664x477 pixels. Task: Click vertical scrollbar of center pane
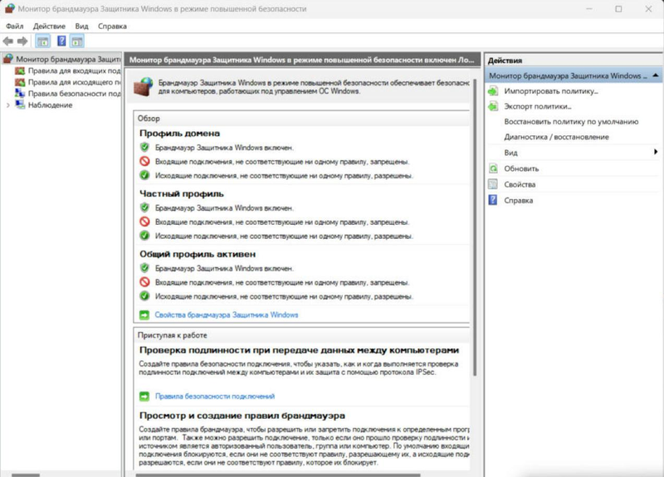[475, 227]
